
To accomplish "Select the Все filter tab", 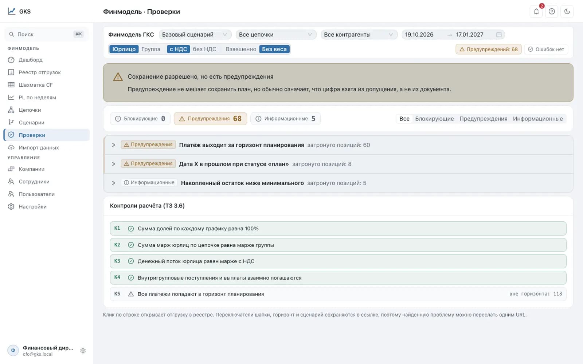I will (404, 119).
